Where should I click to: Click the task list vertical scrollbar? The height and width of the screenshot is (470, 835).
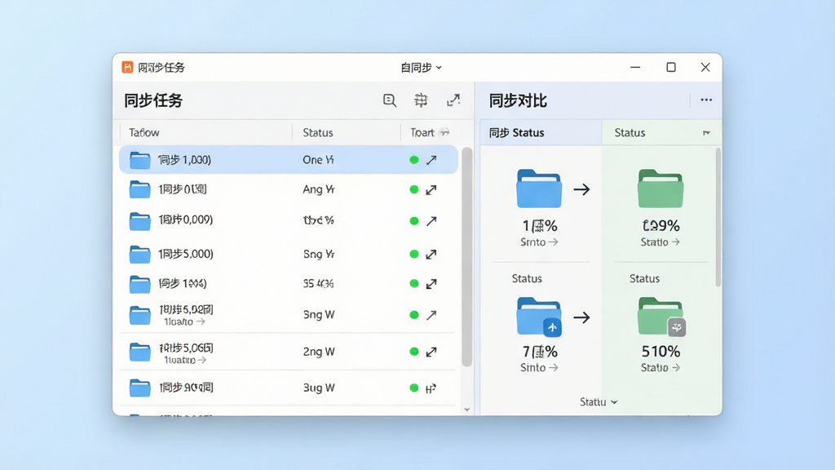467,257
